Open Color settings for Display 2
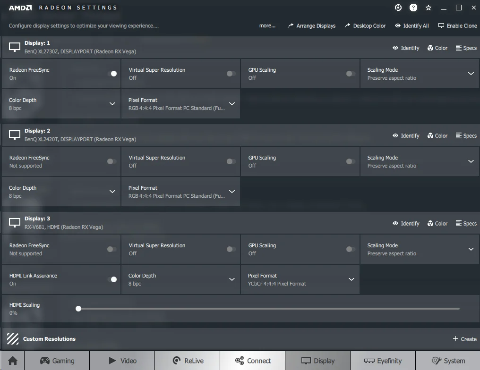 437,136
